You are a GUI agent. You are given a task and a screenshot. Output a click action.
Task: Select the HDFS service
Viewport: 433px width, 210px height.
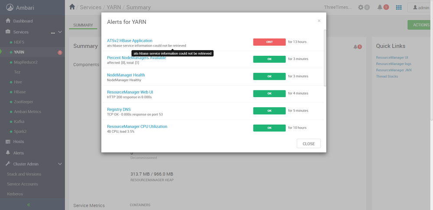tap(19, 42)
